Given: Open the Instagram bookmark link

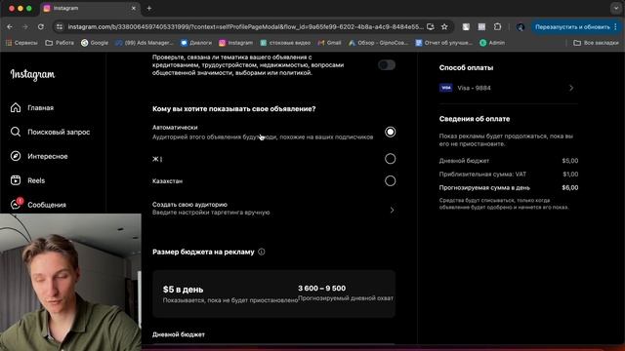Looking at the screenshot, I should click(235, 43).
